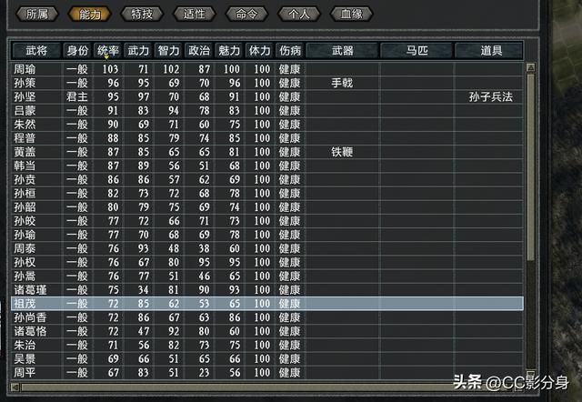Select officer 孙策 in the list

pos(267,83)
